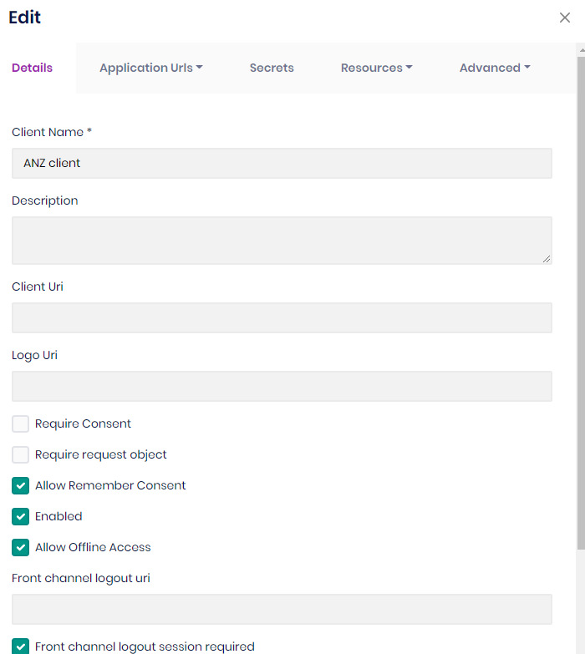The image size is (585, 654).
Task: Select the Logo Uri input field
Action: 282,386
